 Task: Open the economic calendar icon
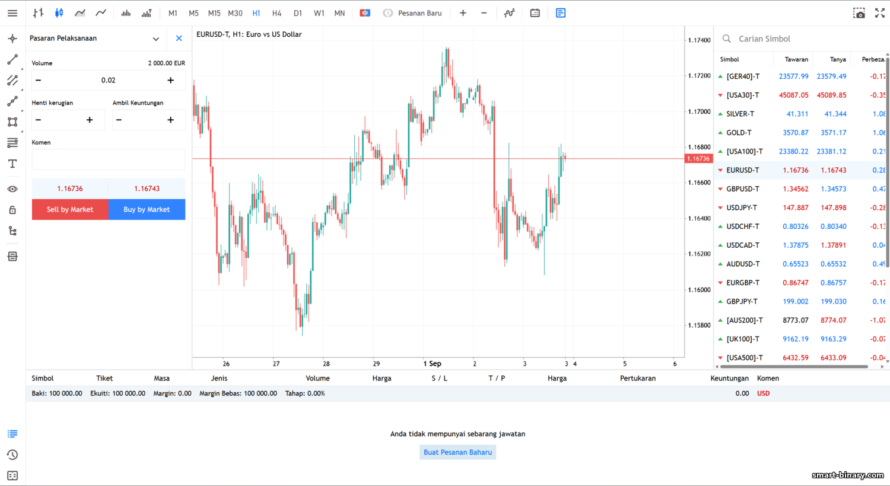535,13
